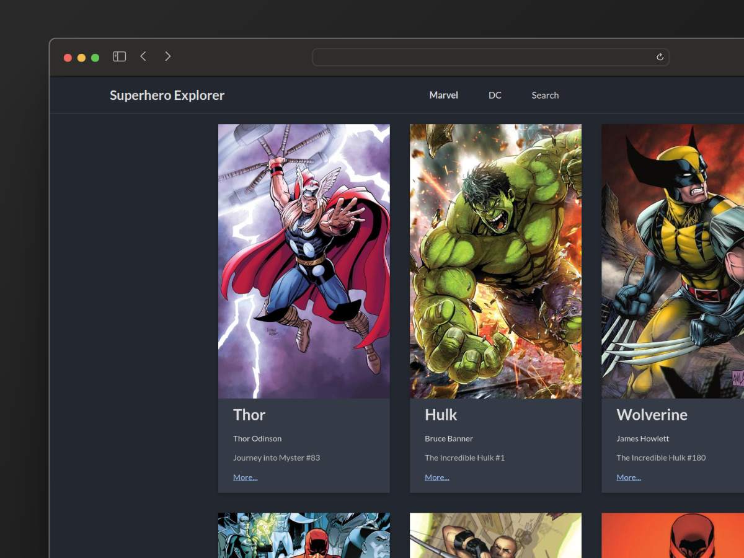Minimize the window with the yellow button
The width and height of the screenshot is (744, 558).
(81, 58)
